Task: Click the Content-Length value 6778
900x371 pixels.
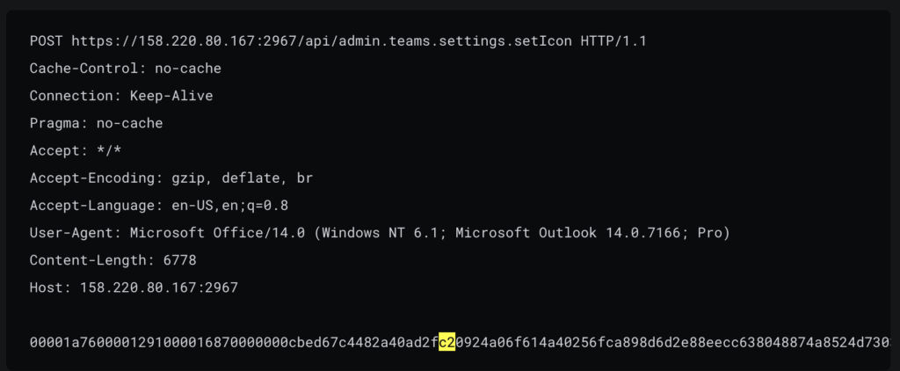Action: [x=179, y=260]
